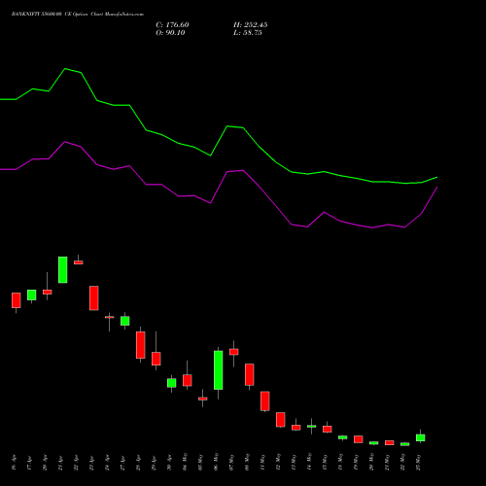486x486 pixels.
Task: Click the red candlestick for 08 May
Action: point(250,374)
